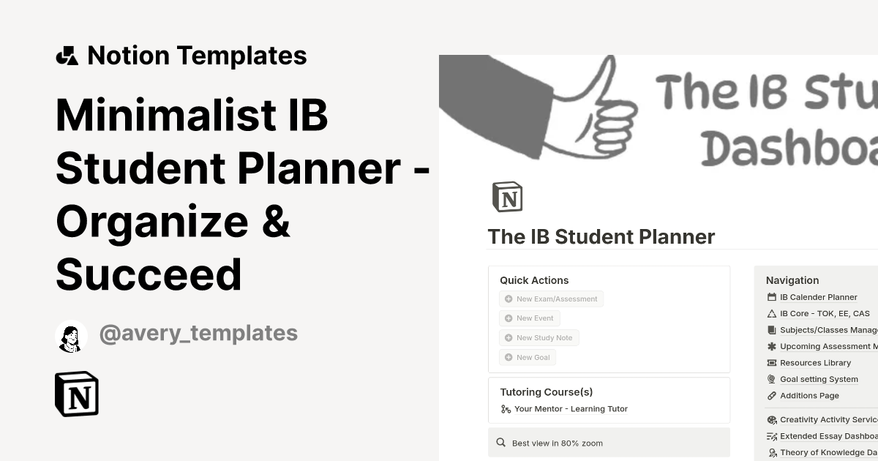Open the Your Mentor - Learning Tutor link
The image size is (878, 461).
(571, 409)
